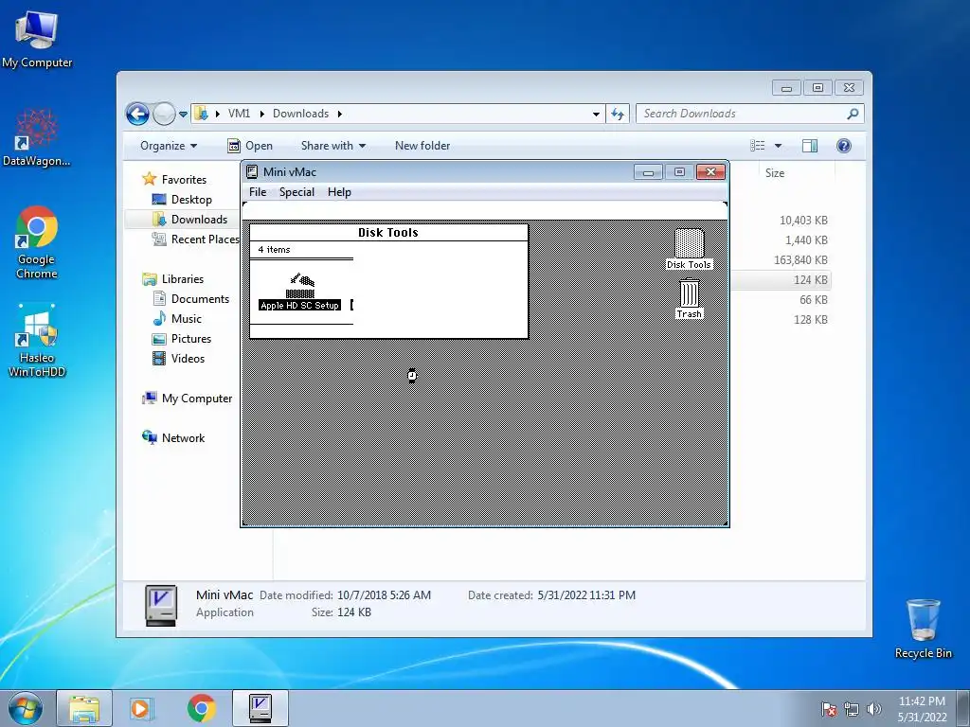Click the Mini vMac icon in details pane
Viewport: 970px width, 727px height.
pos(161,605)
